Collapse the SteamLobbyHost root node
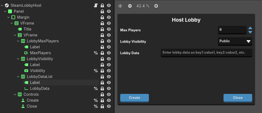 2,5
